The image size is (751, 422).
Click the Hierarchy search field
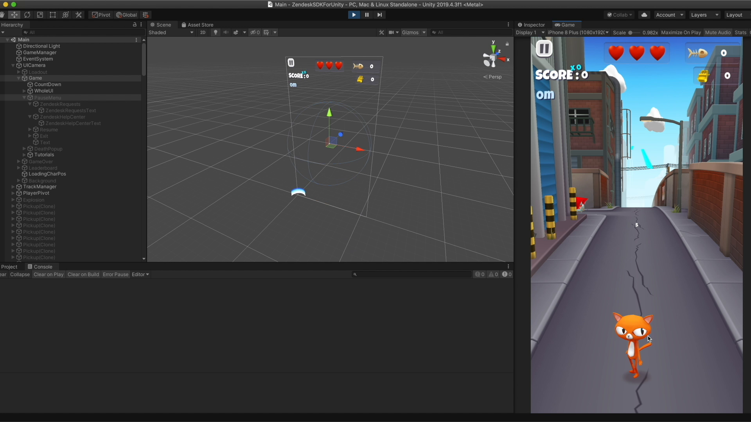pyautogui.click(x=84, y=32)
